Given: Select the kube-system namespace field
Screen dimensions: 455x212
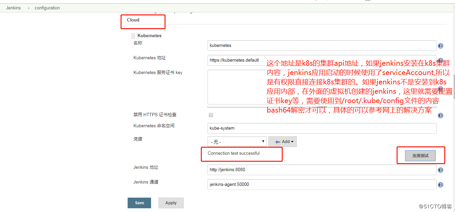Looking at the screenshot, I should pos(321,128).
